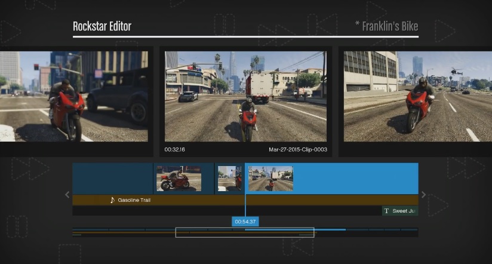The height and width of the screenshot is (264, 492).
Task: Click the Mar-27-2015-Clip-0003 clip name
Action: click(298, 150)
